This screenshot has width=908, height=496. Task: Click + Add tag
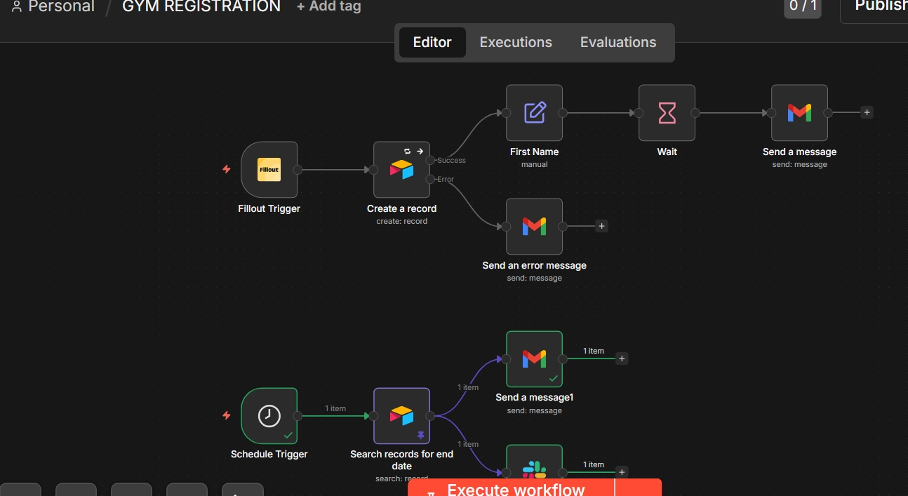pyautogui.click(x=328, y=6)
